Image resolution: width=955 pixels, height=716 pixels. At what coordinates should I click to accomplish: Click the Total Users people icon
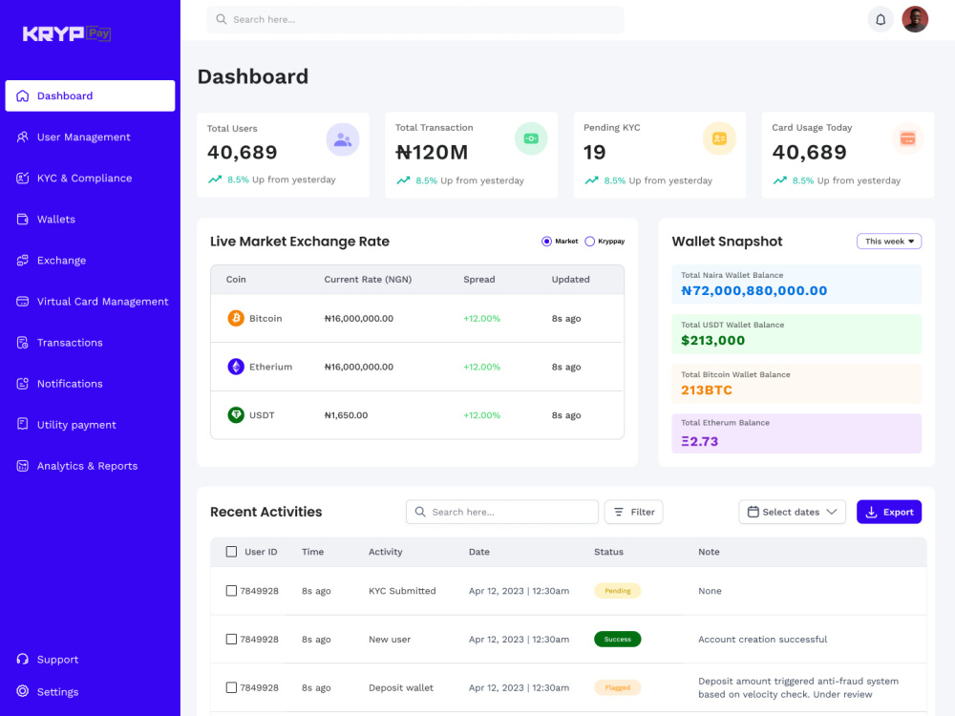[343, 139]
